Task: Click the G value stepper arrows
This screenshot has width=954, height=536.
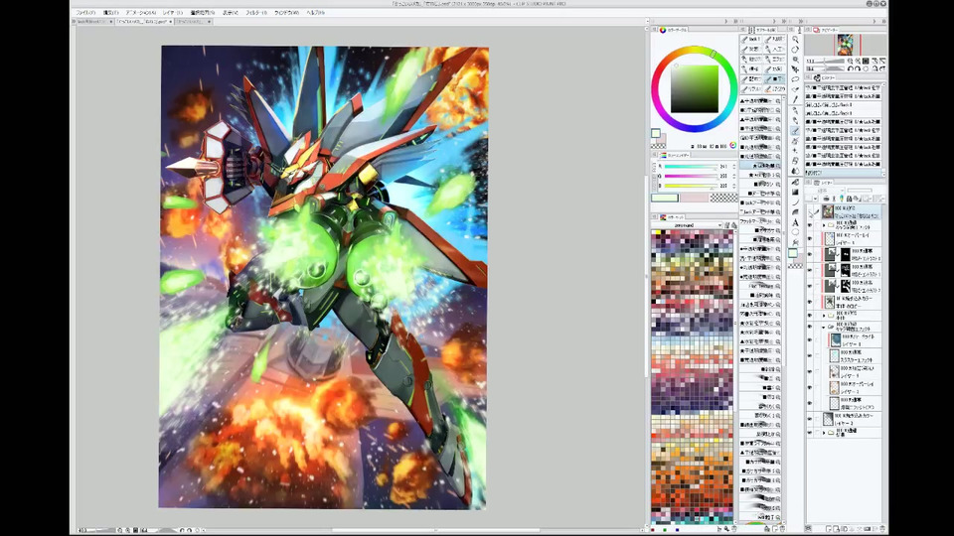Action: 733,176
